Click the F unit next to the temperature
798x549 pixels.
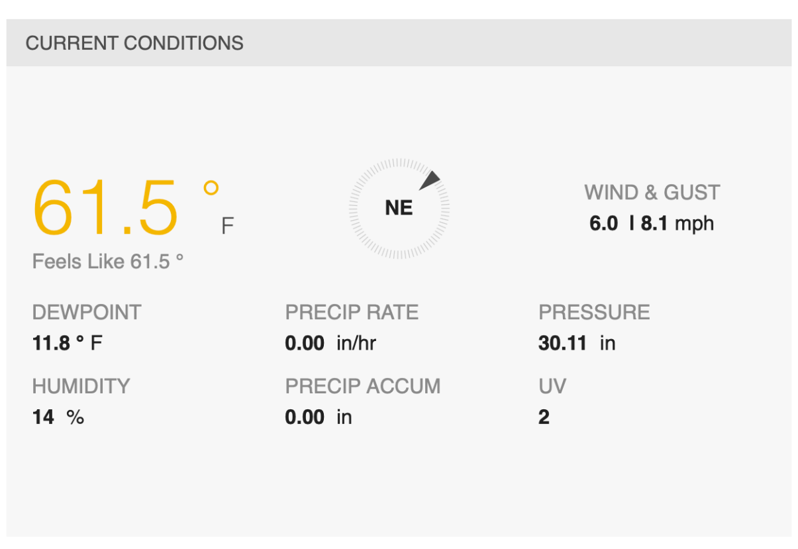(x=227, y=226)
